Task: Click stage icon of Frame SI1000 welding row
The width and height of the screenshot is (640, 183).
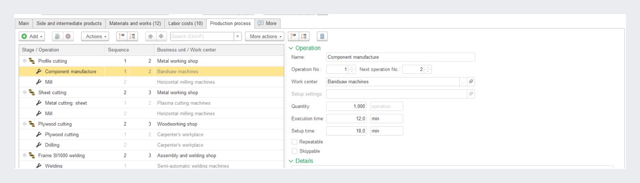Action: click(x=32, y=156)
